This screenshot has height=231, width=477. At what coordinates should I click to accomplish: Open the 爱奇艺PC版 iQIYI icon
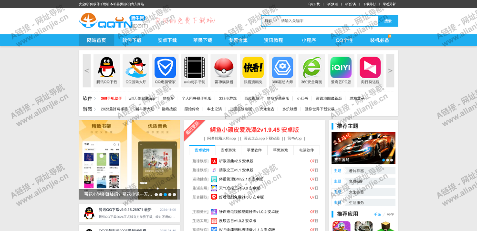pyautogui.click(x=341, y=67)
